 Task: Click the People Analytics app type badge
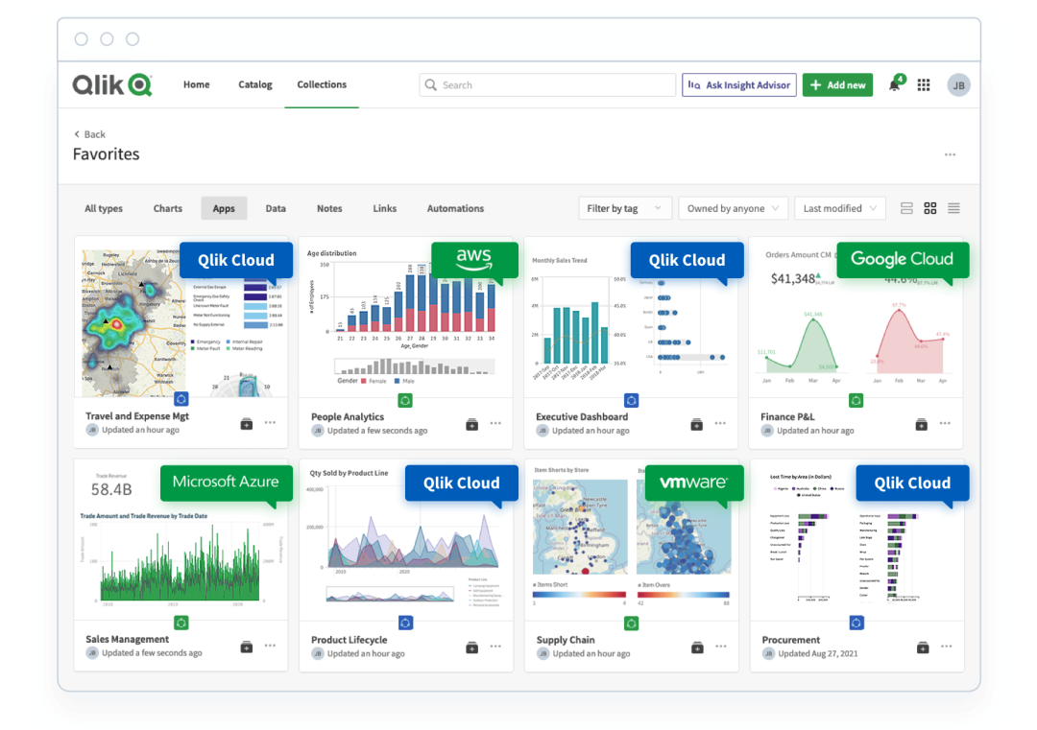pos(405,400)
